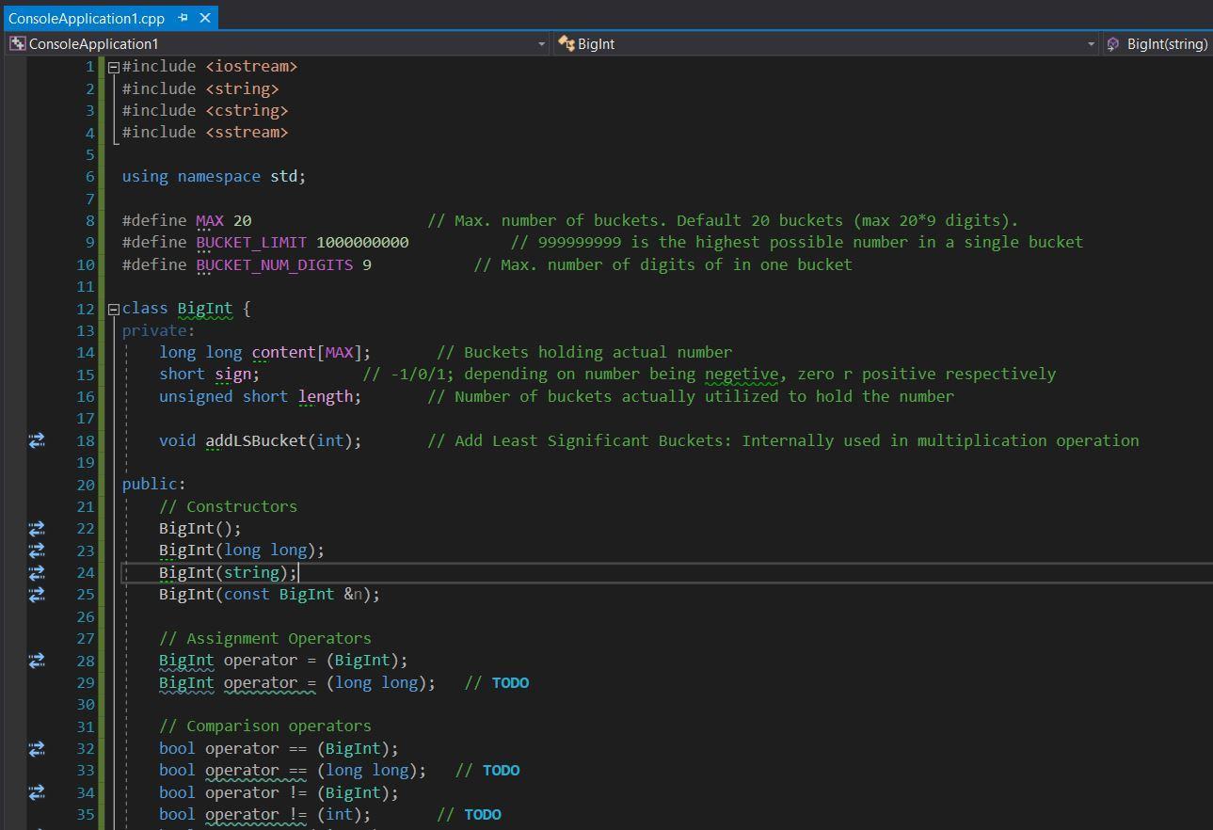Click the margin glyph next to BigInt() on line 22
The width and height of the screenshot is (1213, 830).
(x=37, y=529)
